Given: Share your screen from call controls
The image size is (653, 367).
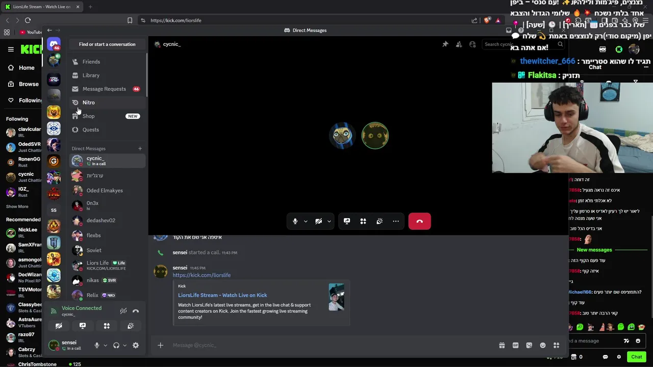Looking at the screenshot, I should 347,221.
